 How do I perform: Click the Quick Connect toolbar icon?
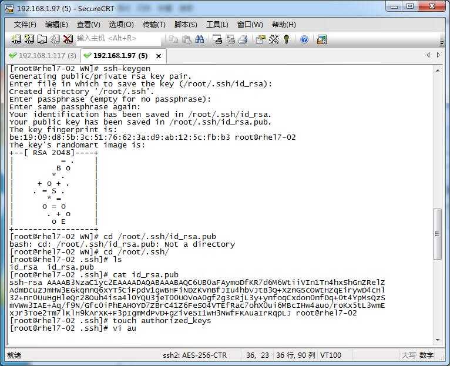click(29, 39)
